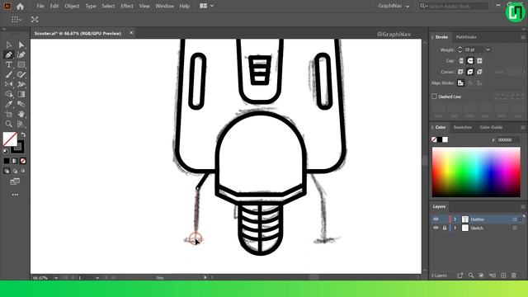Set stroke cap to Butt Cap

point(461,61)
